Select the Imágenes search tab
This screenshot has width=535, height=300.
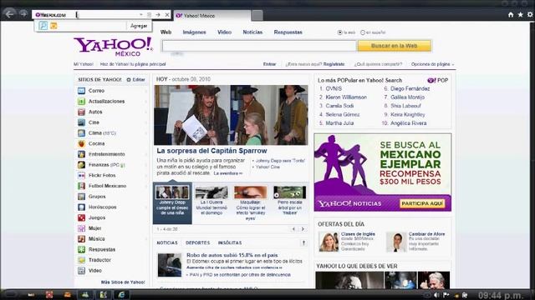coord(194,32)
